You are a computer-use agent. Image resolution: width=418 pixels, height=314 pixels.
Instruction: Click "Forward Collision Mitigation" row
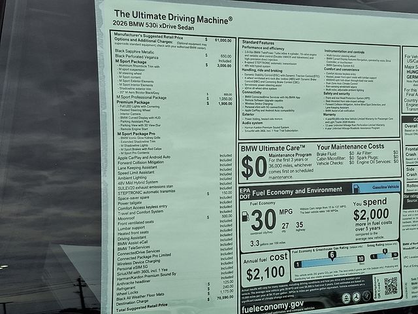pos(141,162)
